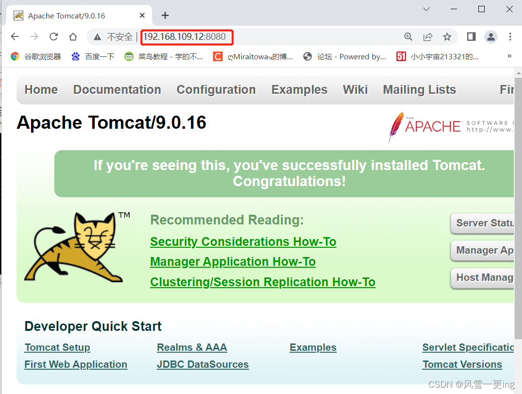
Task: Open the Chrome three-dot menu
Action: (510, 36)
